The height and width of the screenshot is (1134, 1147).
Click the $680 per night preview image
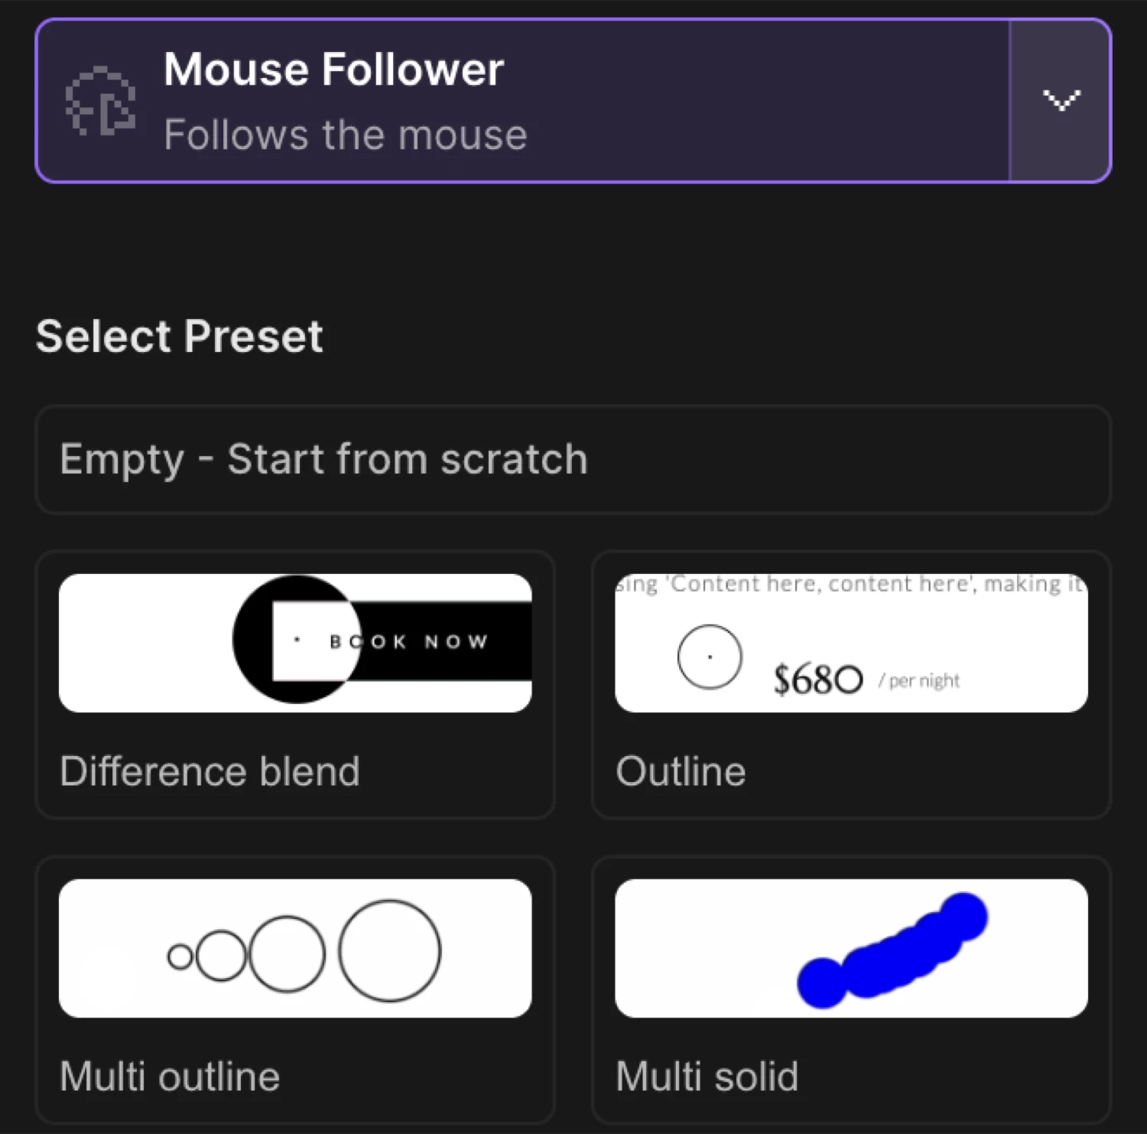(x=850, y=643)
